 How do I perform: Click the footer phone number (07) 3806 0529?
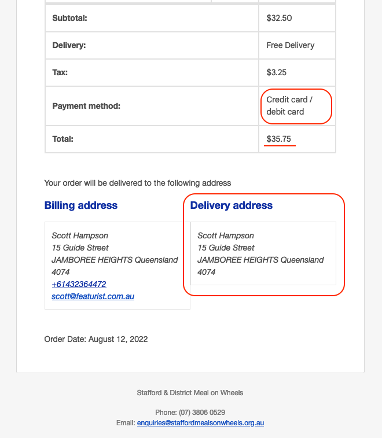(202, 413)
